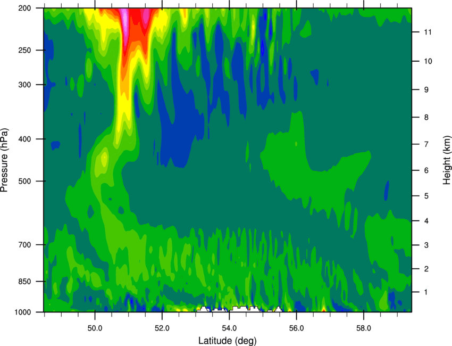Click the 5 km height label
This screenshot has width=452, height=346.
pos(426,196)
